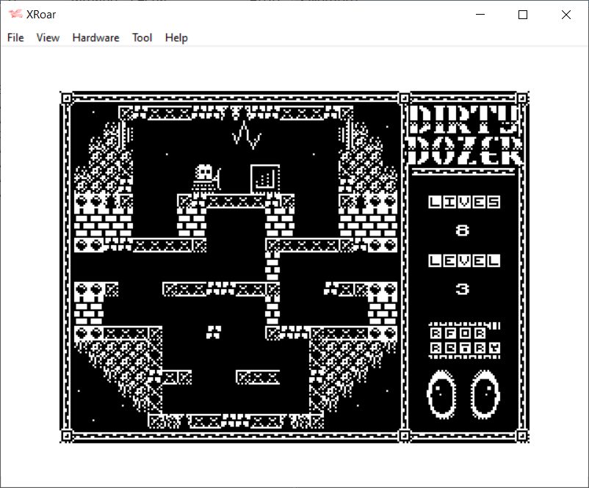Click the Dirty Dozer title logo
The height and width of the screenshot is (488, 589).
point(465,135)
